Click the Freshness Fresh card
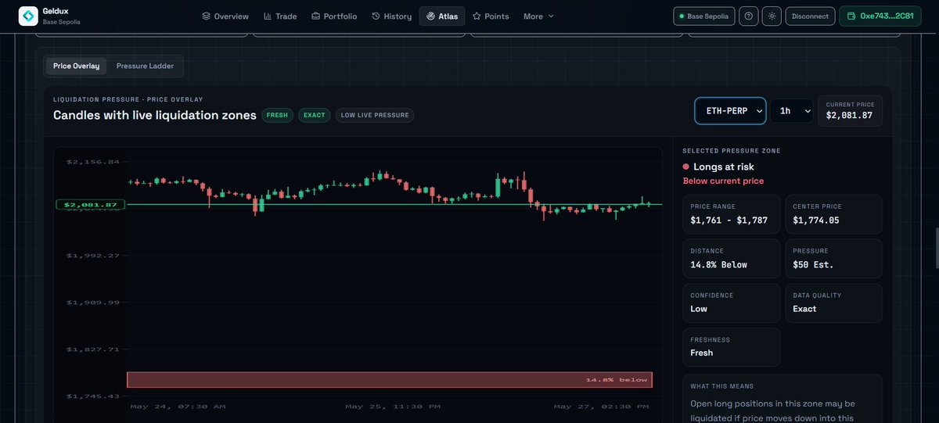The image size is (939, 423). (x=732, y=346)
